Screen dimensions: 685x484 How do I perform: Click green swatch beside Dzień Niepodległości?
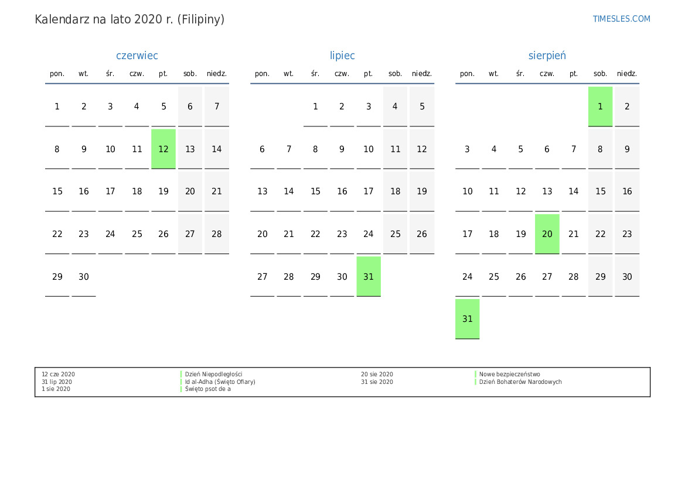181,375
